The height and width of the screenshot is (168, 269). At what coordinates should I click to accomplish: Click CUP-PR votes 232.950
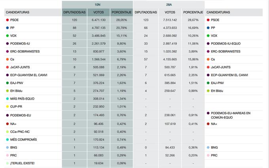[99, 106]
